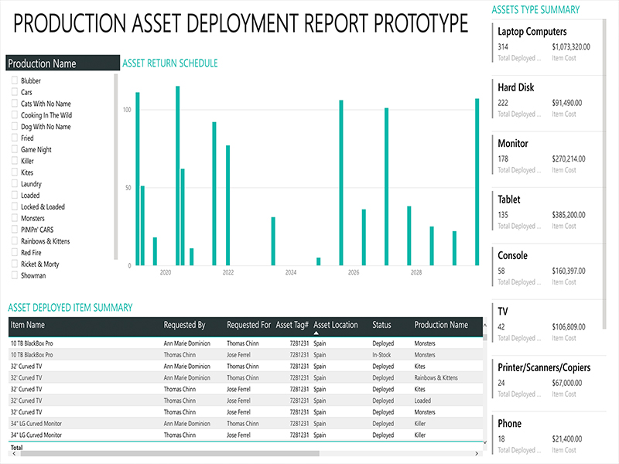Select the Rainbows & Kittens checkbox
The image size is (619, 464).
pos(15,241)
